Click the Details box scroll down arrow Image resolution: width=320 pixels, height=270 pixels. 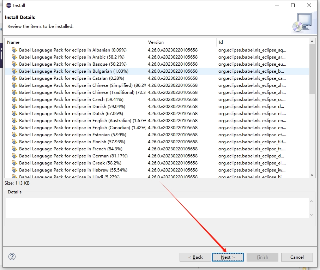coord(311,215)
